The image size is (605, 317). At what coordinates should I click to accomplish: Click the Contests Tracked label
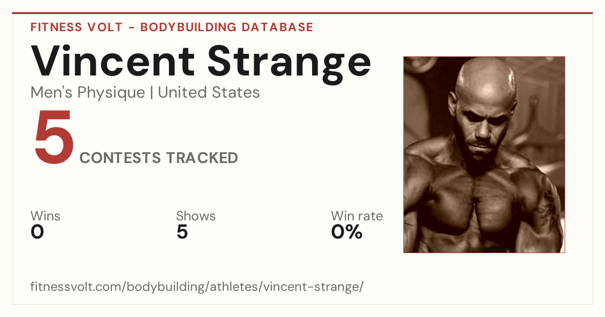click(159, 158)
